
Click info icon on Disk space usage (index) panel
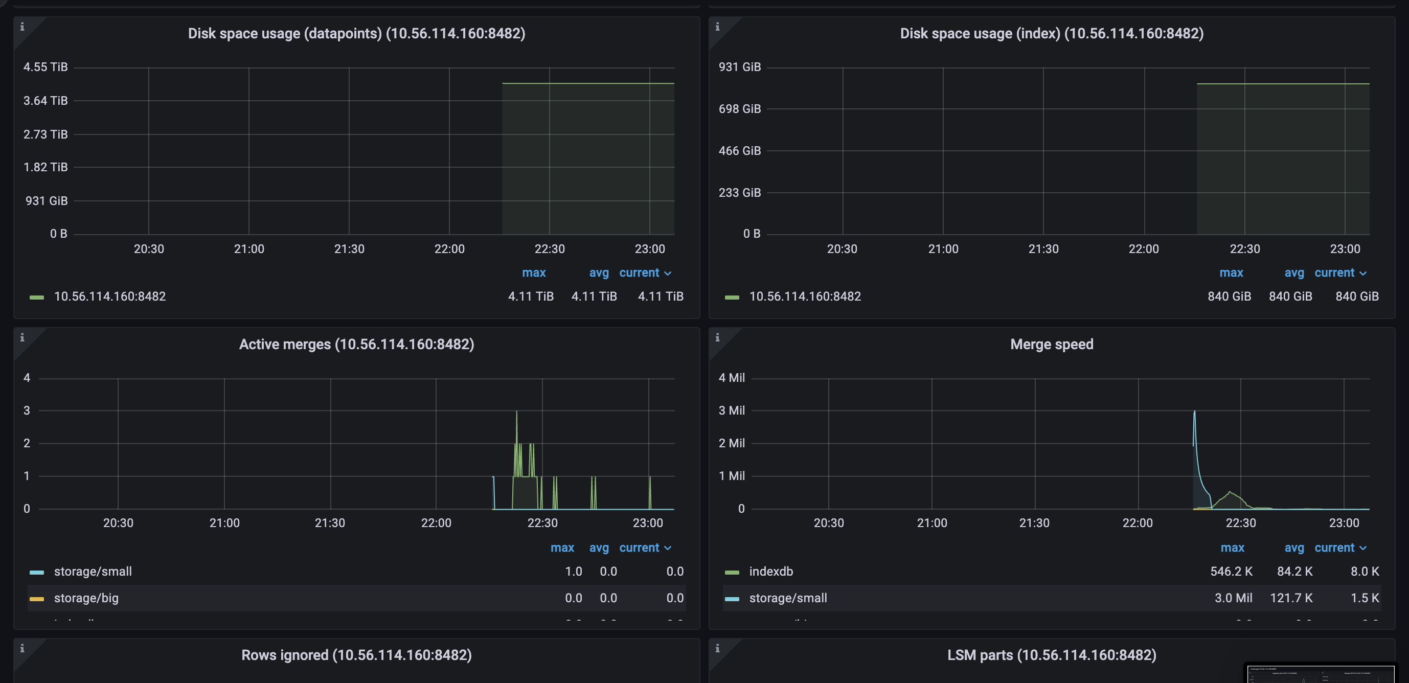[717, 26]
